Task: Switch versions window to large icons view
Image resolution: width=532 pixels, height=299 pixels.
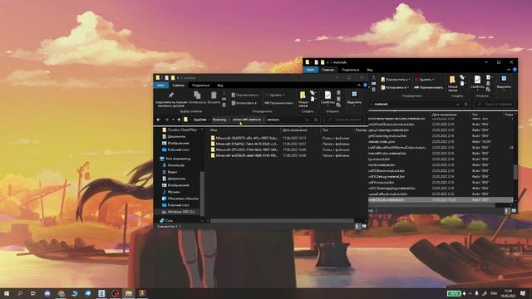Action: point(364,226)
